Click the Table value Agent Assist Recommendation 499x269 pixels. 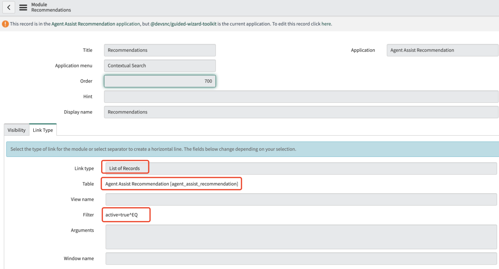[x=171, y=184]
